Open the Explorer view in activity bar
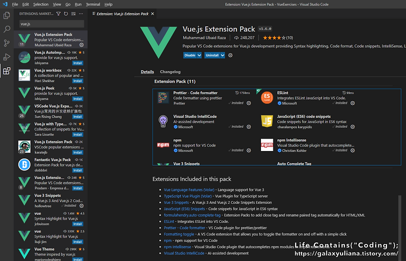The width and height of the screenshot is (406, 261). click(x=6, y=15)
